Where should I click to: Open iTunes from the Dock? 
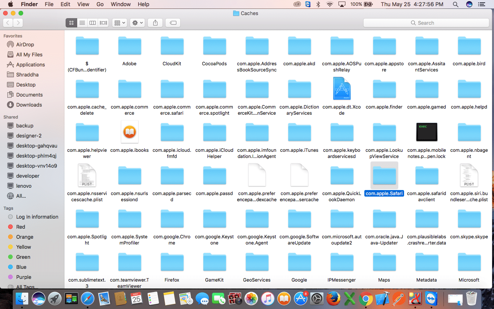[x=267, y=299]
